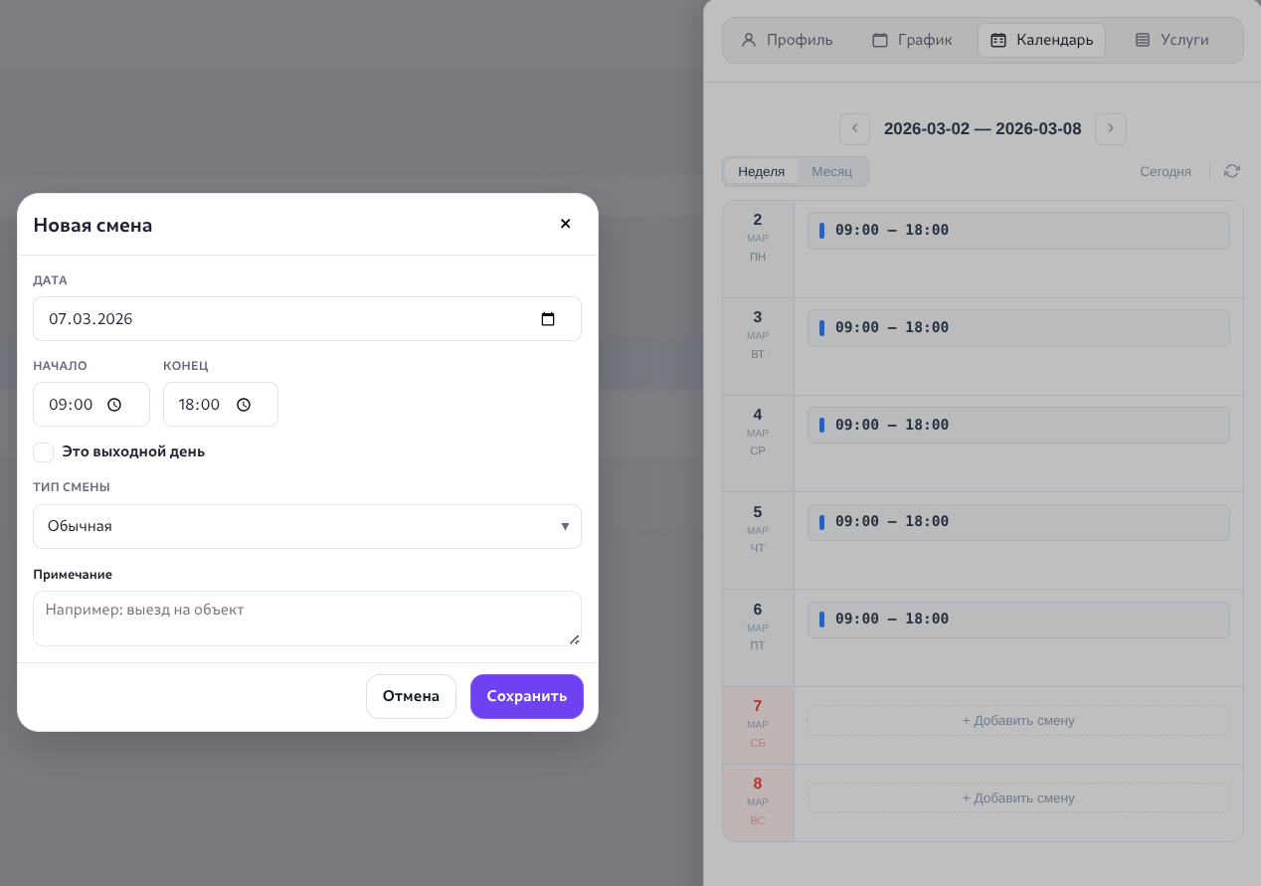Click clock icon in Конец field
This screenshot has width=1261, height=886.
pyautogui.click(x=244, y=405)
